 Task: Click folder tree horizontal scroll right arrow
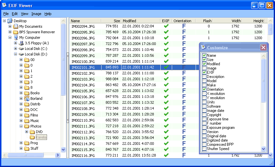57,155
